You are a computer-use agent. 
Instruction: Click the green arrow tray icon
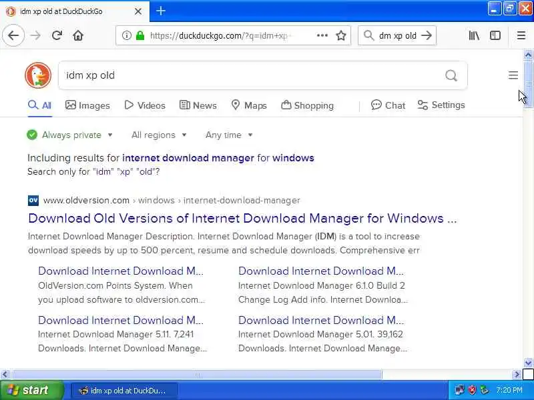pos(484,390)
